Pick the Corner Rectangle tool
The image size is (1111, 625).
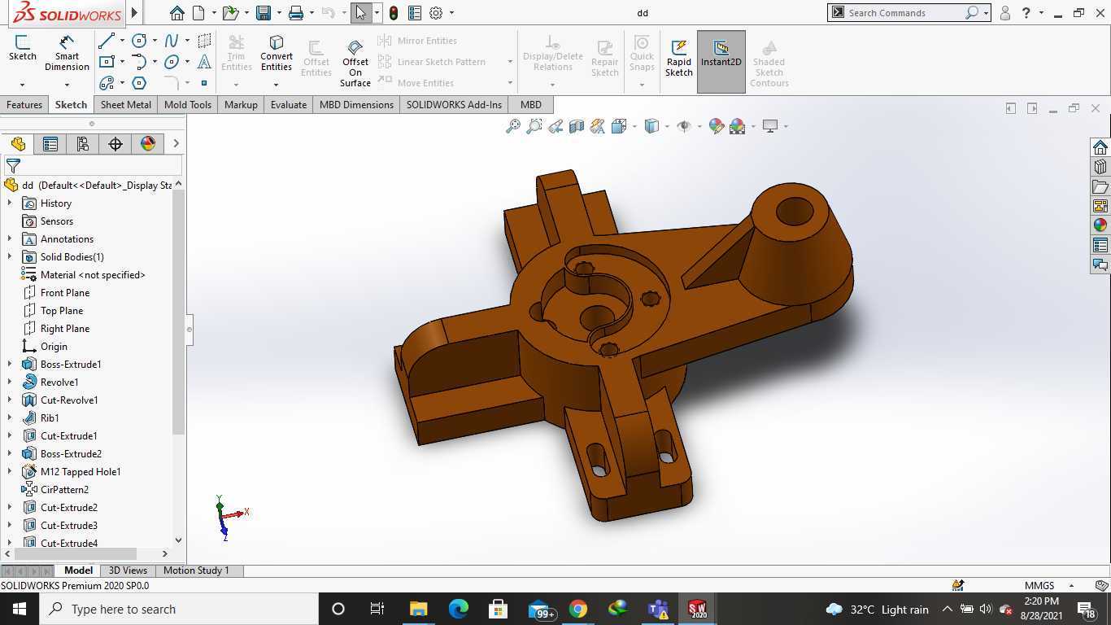point(106,62)
